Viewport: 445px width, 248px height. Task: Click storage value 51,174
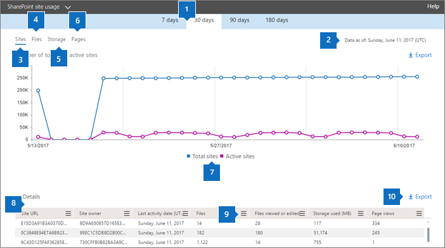tap(320, 233)
